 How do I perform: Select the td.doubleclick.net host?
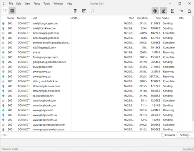tap(43, 96)
